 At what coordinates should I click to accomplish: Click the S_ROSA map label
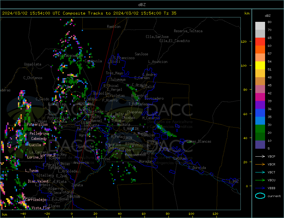point(165,150)
